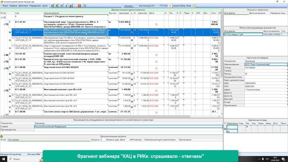Click the supplier Наименование value field
288x162 pixels.
click(266, 64)
